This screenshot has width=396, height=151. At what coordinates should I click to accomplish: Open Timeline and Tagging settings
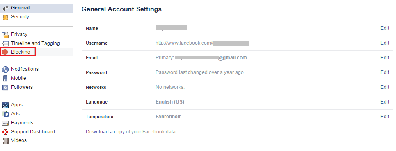point(35,43)
